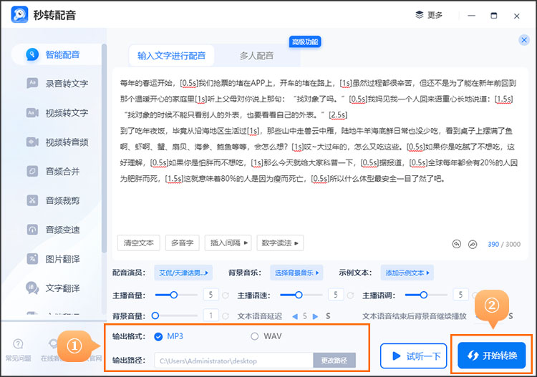The height and width of the screenshot is (377, 537).
Task: Open the 音频裁剪 tool
Action: coord(62,200)
